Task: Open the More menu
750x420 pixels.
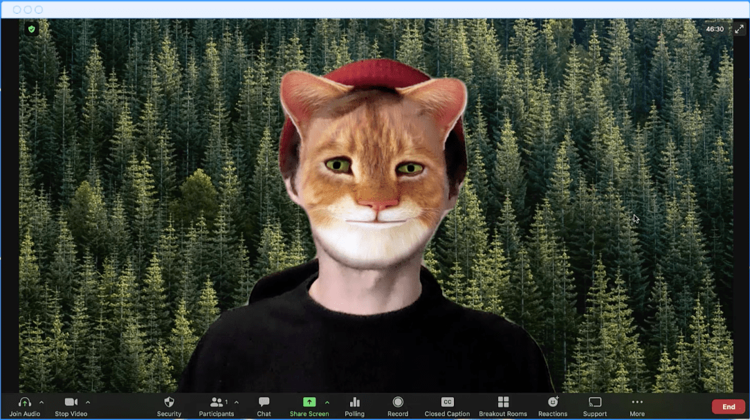Action: 637,403
